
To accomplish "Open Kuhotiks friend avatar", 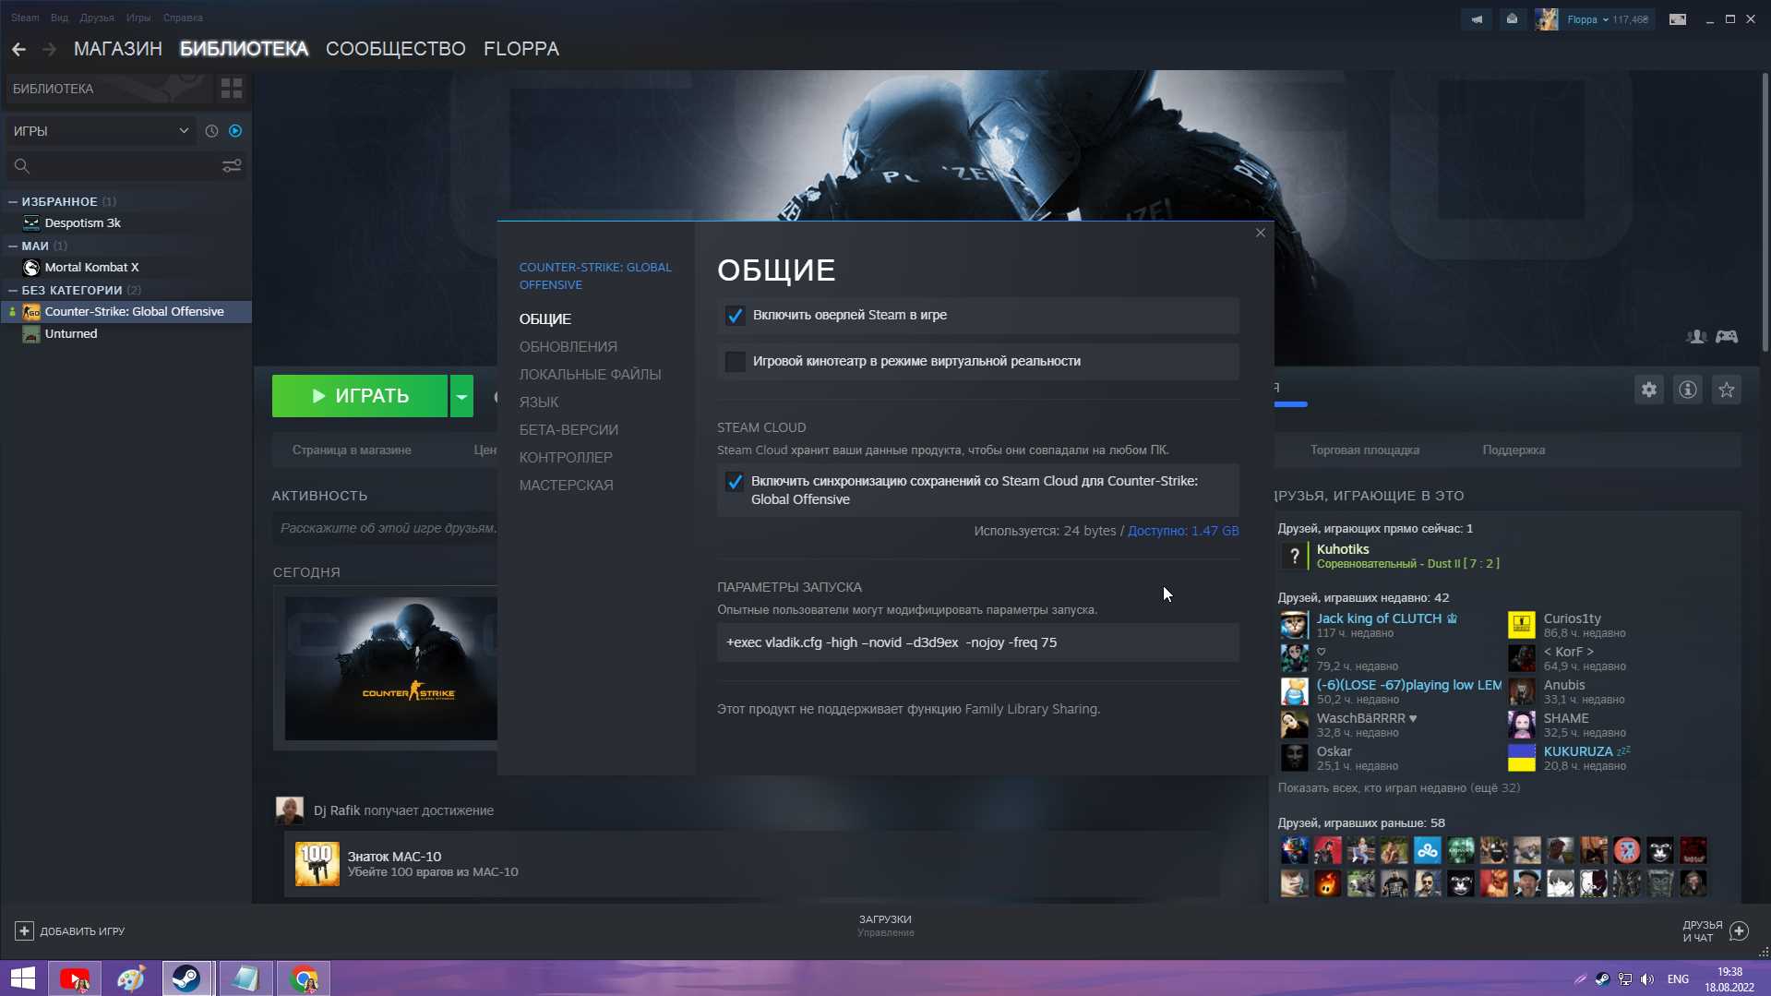I will 1295,556.
